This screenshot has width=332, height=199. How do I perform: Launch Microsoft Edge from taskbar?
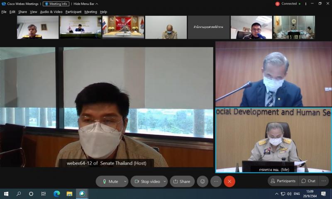pyautogui.click(x=56, y=194)
